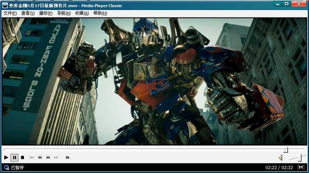
Task: Click the Pause button
Action: click(14, 157)
